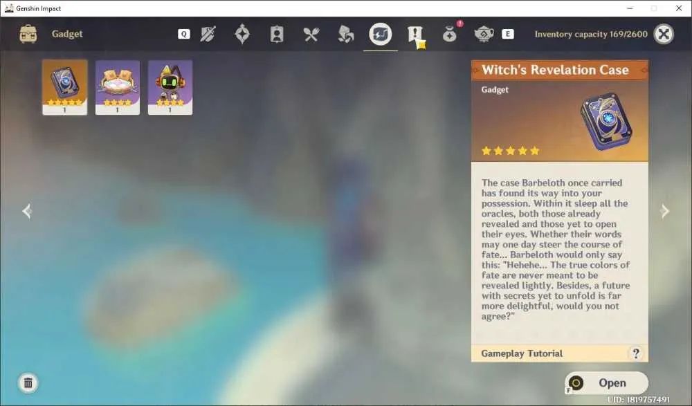
Task: Open the Furnishings teapot tab
Action: [x=484, y=34]
